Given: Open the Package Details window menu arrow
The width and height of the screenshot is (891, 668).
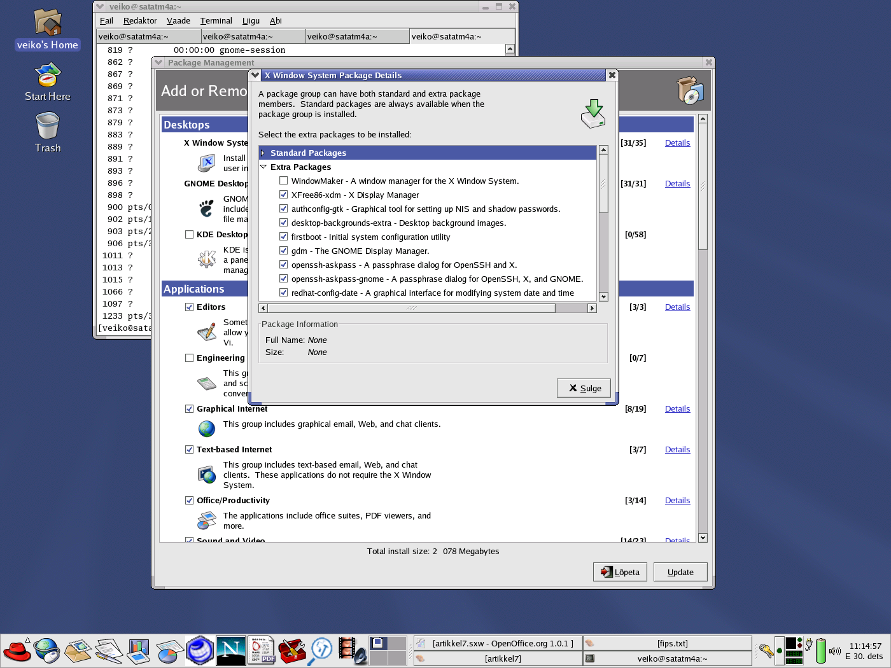Looking at the screenshot, I should tap(255, 75).
